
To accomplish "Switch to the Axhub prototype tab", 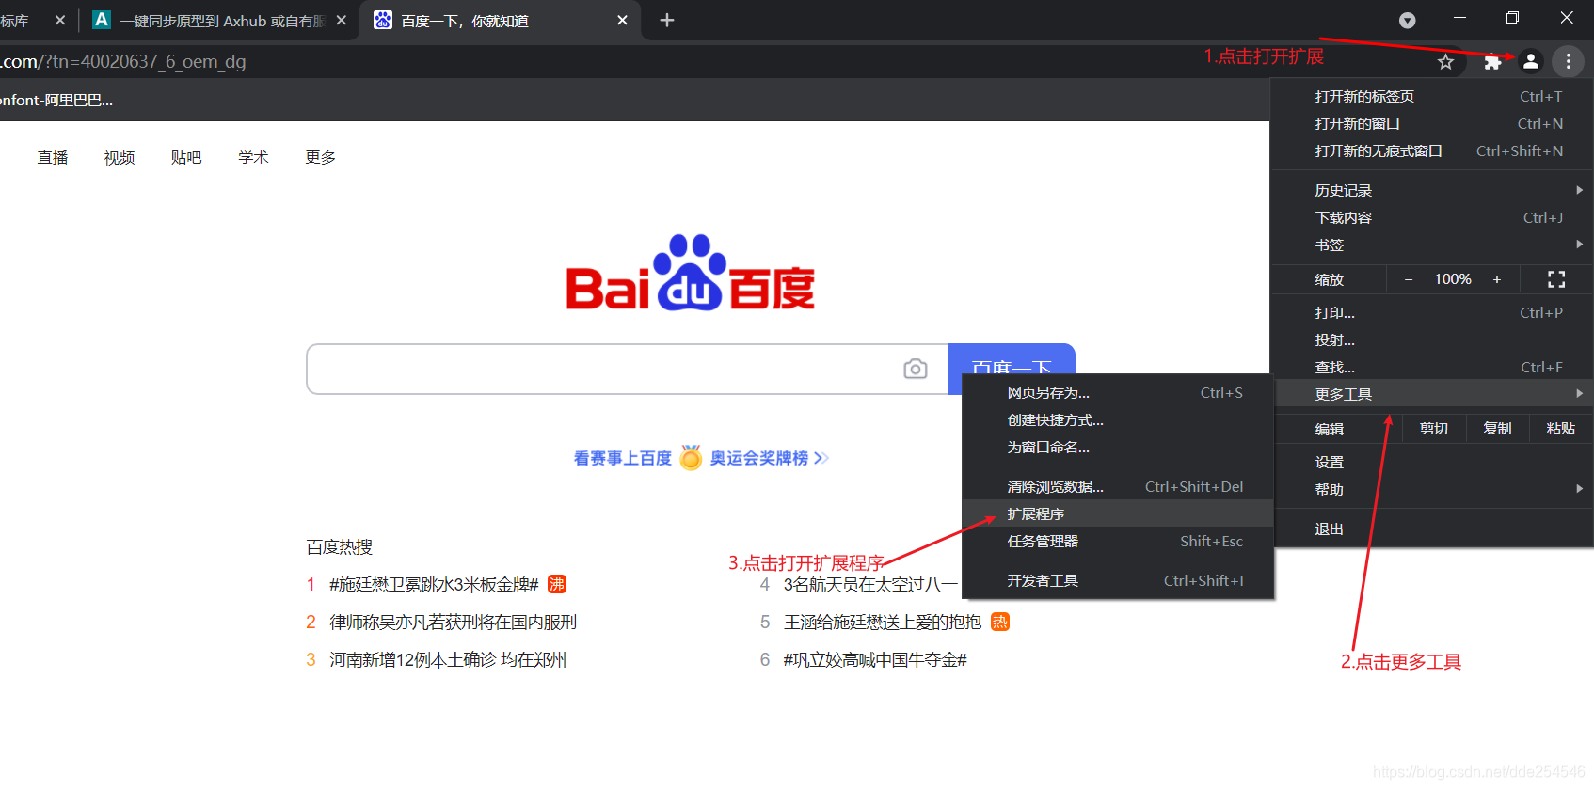I will tap(219, 21).
